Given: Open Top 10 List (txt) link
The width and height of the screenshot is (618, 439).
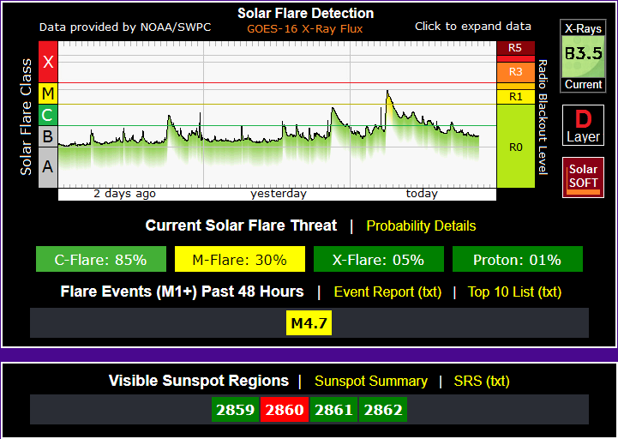Looking at the screenshot, I should [514, 292].
